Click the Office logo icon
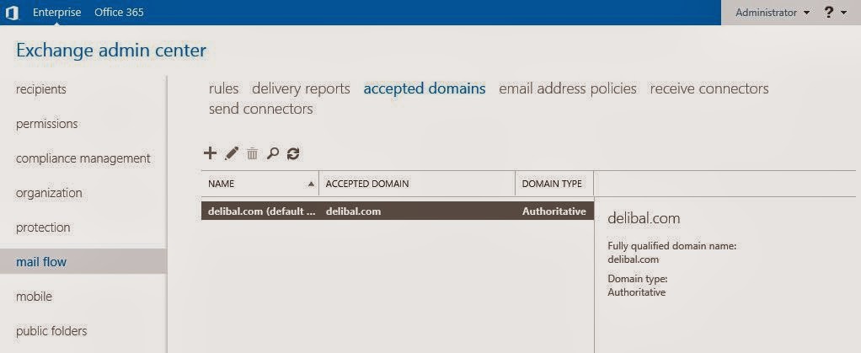 pyautogui.click(x=12, y=13)
